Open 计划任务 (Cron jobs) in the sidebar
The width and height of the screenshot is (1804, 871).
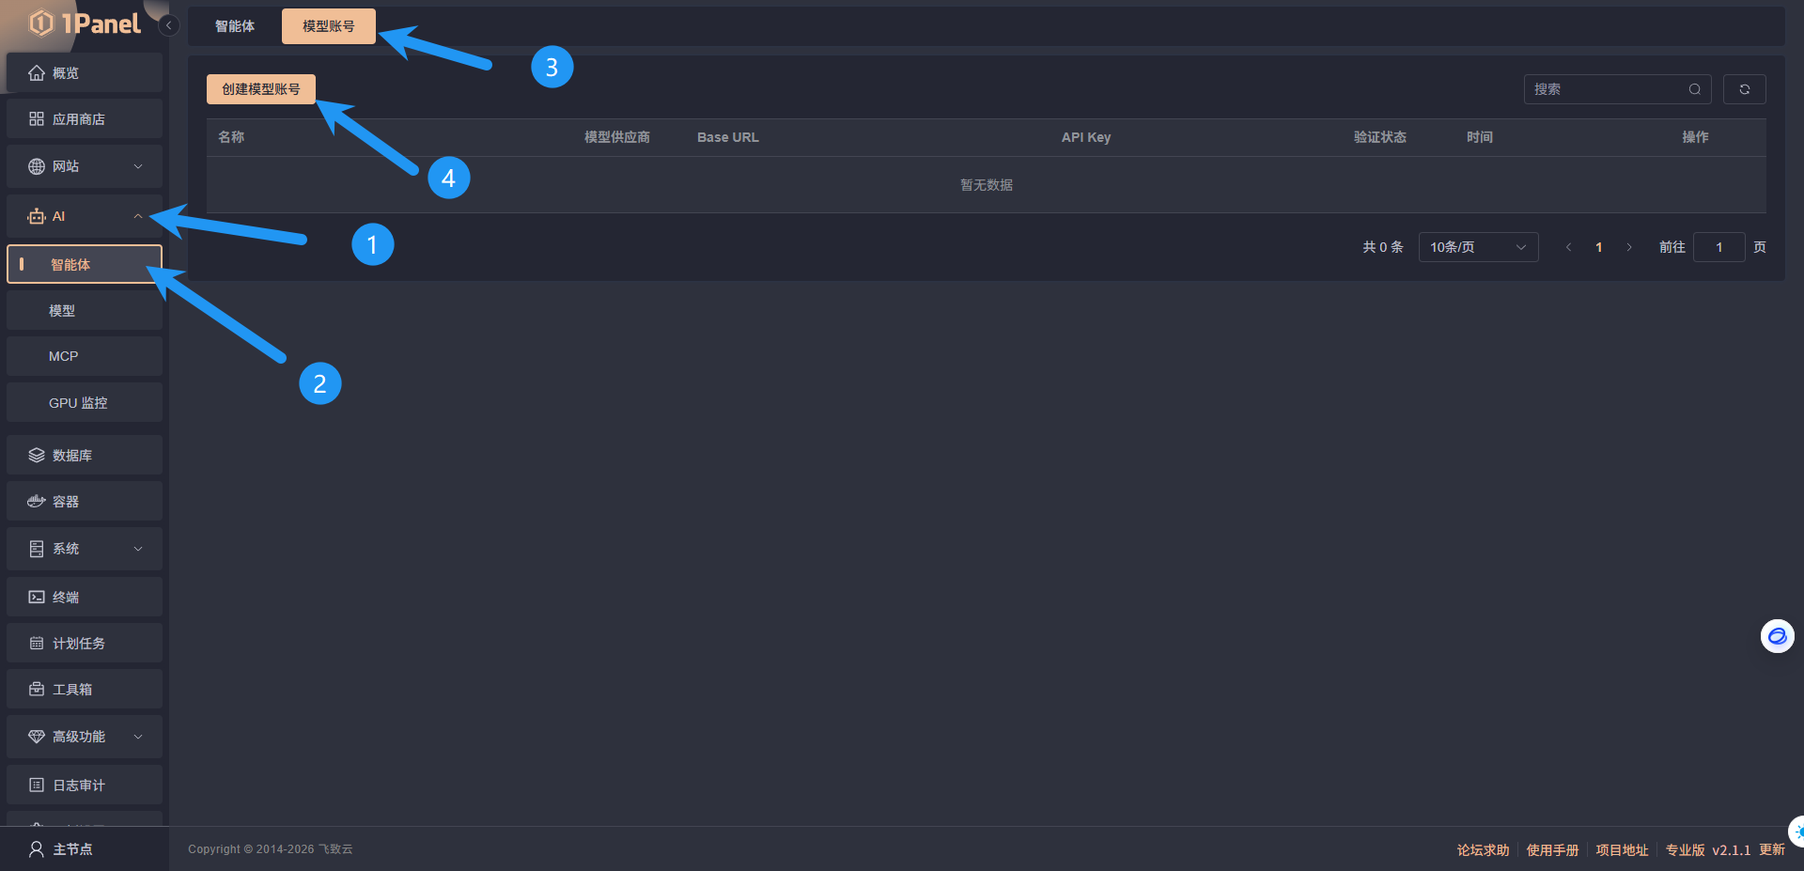point(78,644)
